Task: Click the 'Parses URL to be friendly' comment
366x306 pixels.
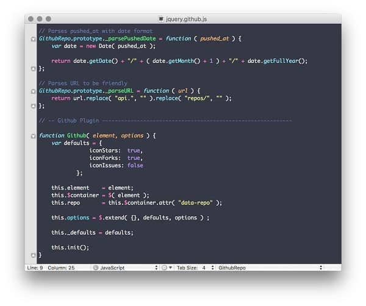Action: point(83,84)
